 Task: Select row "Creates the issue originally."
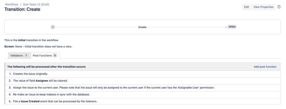[x=143, y=74]
